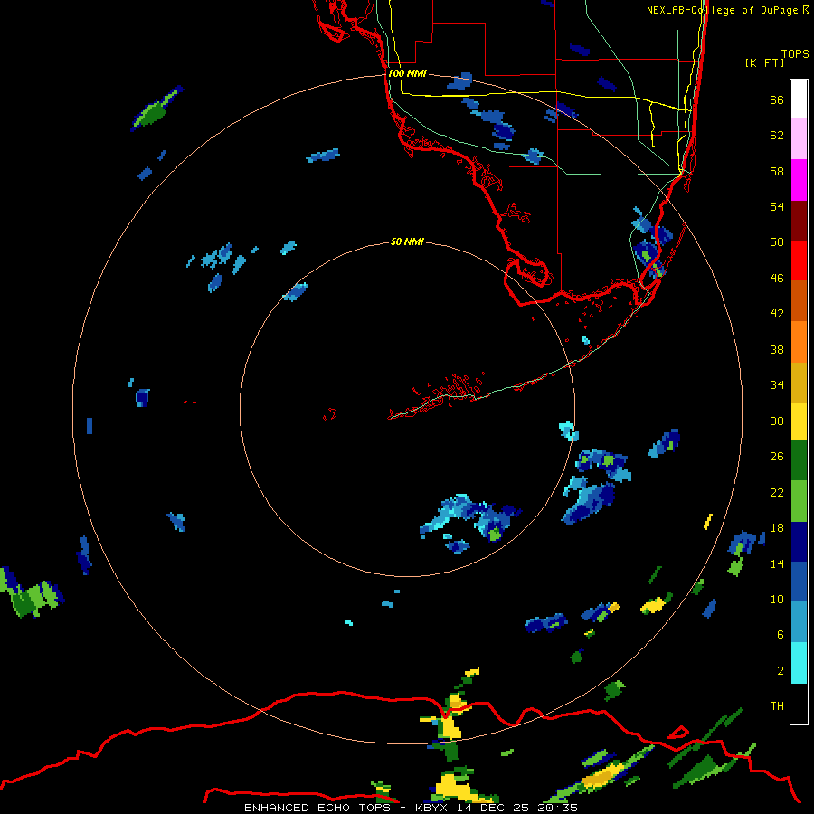Select the 54 scale label
This screenshot has width=814, height=814.
click(777, 206)
